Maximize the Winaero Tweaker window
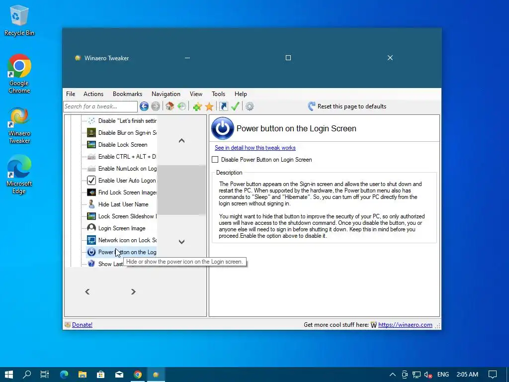509x382 pixels. point(288,58)
